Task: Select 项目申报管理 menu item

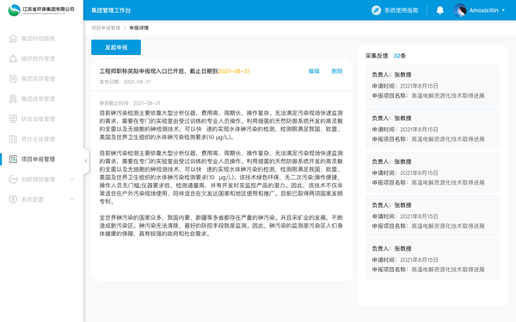Action: (38, 160)
